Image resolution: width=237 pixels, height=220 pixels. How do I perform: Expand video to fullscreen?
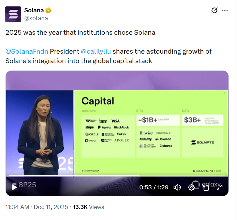220,187
